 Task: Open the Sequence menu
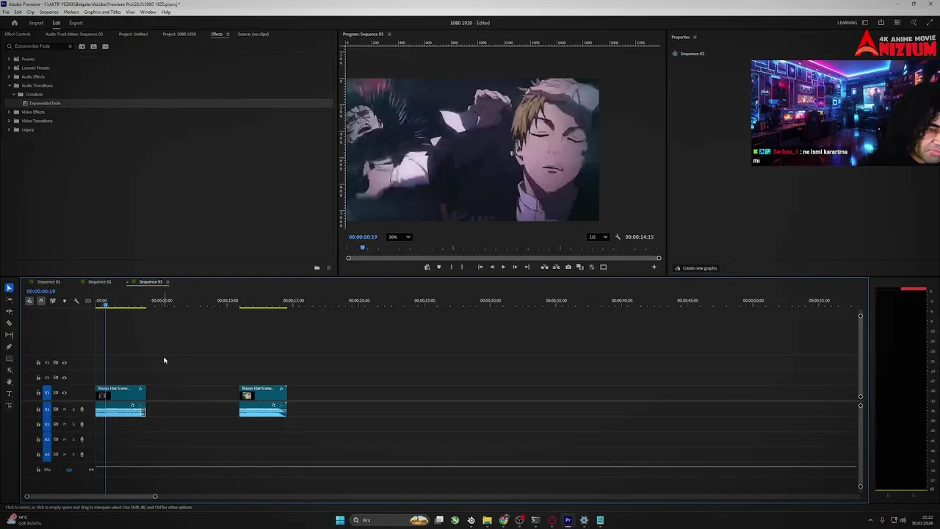(x=48, y=12)
